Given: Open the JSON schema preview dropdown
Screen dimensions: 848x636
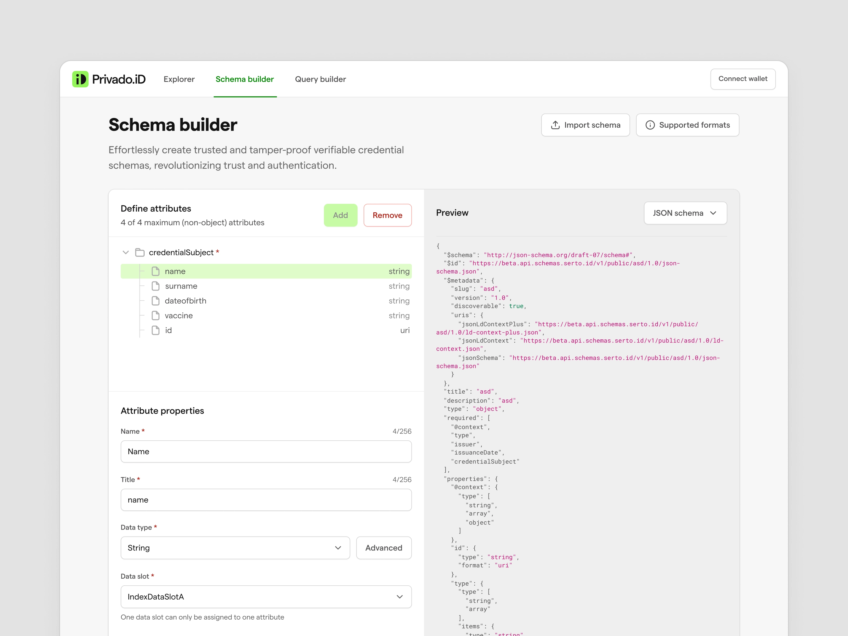Looking at the screenshot, I should coord(685,213).
